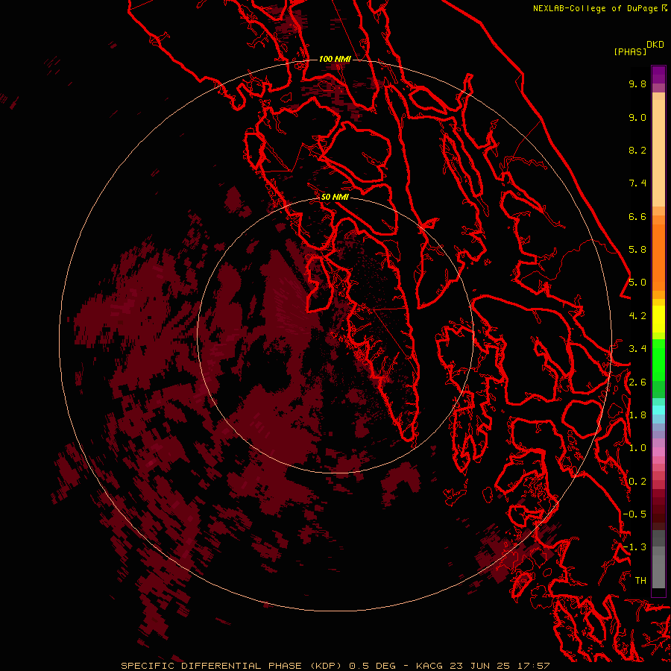Viewport: 671px width, 671px height.
Task: Click the 9.0 value on the color scale
Action: coord(637,117)
